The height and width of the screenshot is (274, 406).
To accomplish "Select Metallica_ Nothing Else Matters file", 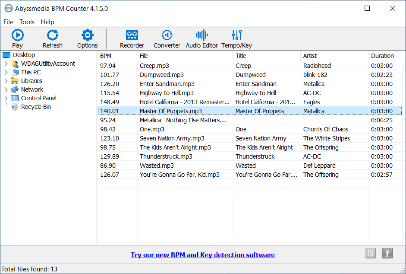I will click(250, 120).
